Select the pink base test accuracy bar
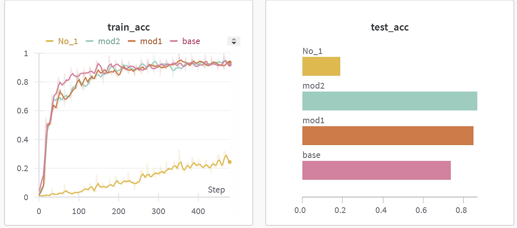The width and height of the screenshot is (517, 228). click(376, 170)
